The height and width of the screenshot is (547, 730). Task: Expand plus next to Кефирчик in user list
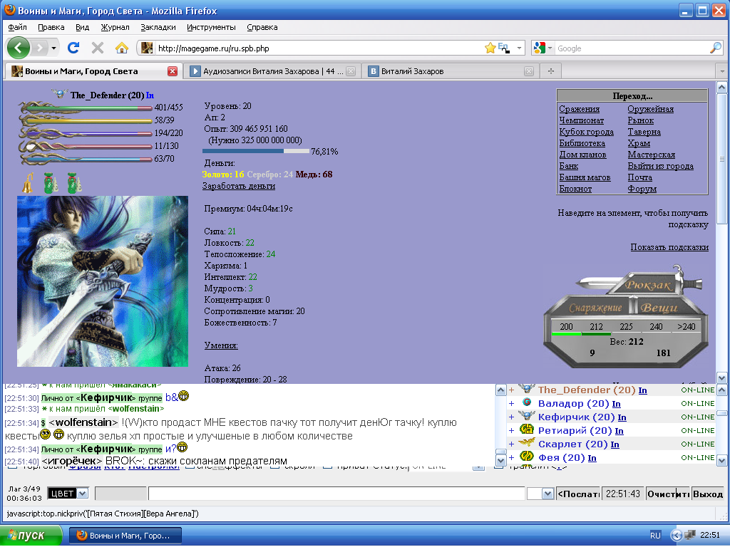coord(511,417)
